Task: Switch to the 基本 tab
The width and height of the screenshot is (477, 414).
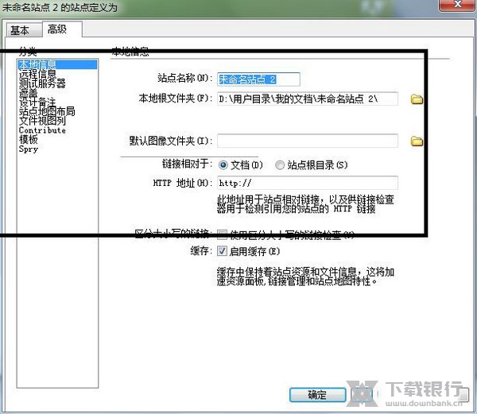Action: tap(20, 30)
